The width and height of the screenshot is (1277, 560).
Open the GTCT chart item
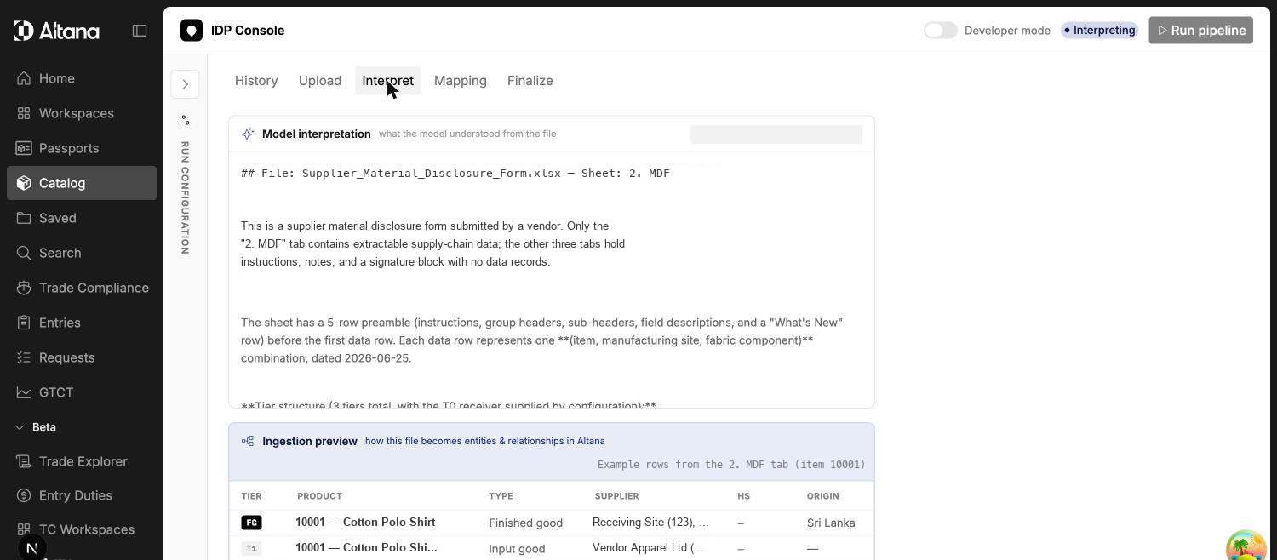coord(82,392)
